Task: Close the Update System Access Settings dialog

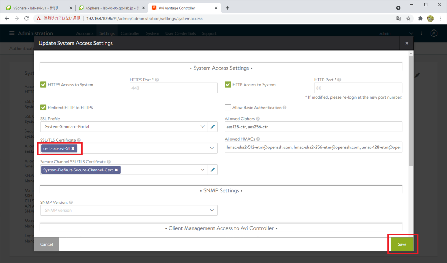Action: pyautogui.click(x=407, y=43)
